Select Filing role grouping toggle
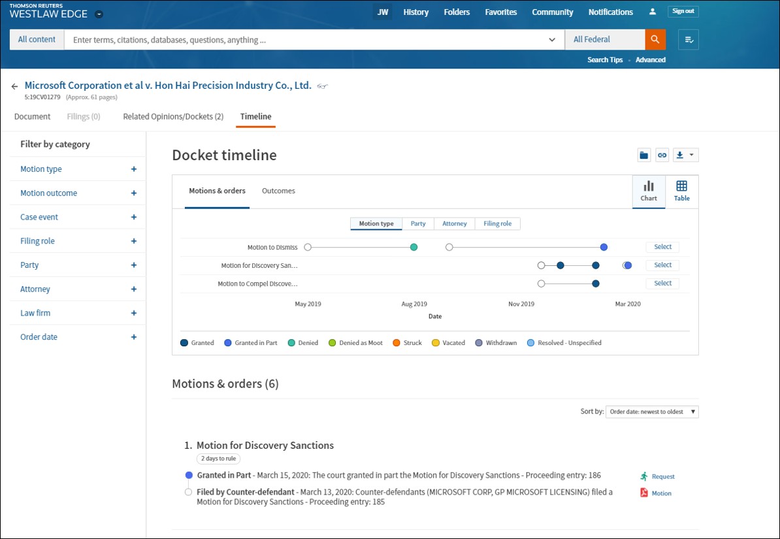 tap(497, 223)
